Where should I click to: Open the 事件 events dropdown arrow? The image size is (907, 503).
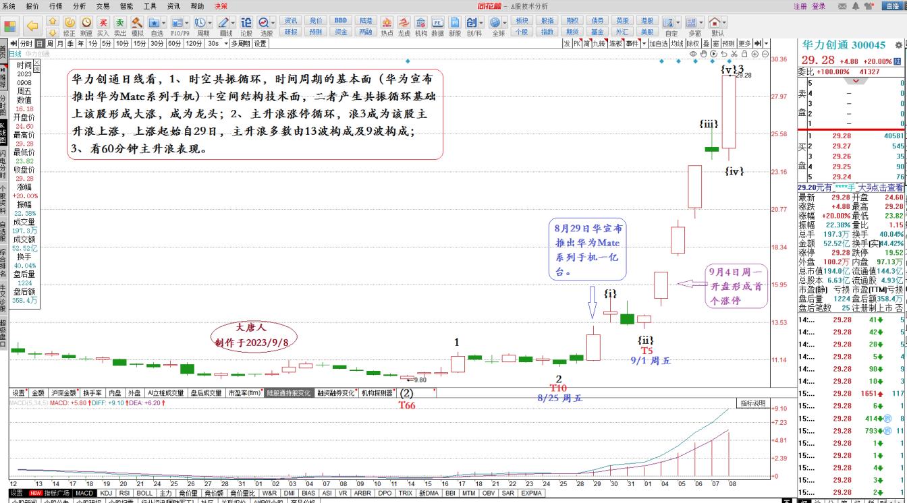642,44
